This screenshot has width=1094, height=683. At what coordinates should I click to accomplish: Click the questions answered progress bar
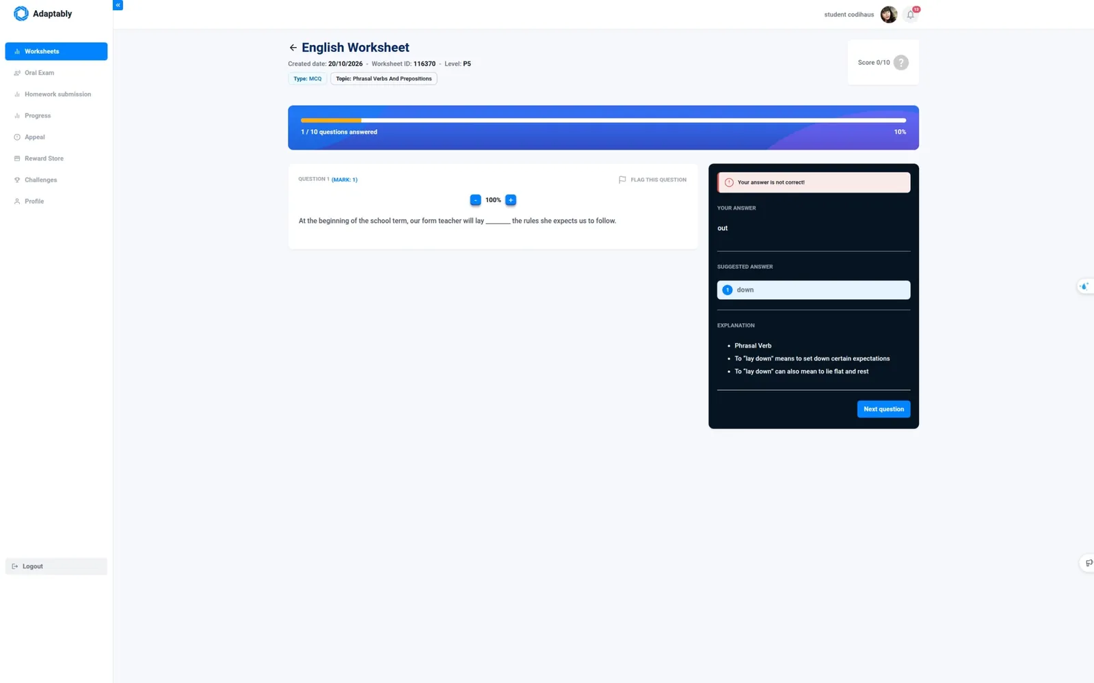(603, 120)
